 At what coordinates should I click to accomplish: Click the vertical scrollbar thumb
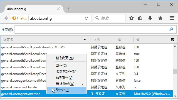[175, 71]
